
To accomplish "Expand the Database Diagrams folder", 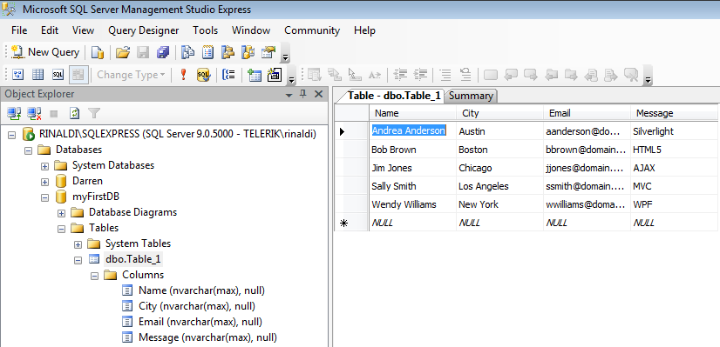I will tap(62, 213).
